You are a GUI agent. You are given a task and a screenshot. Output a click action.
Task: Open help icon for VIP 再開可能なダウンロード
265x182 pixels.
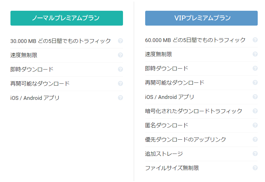(255, 82)
